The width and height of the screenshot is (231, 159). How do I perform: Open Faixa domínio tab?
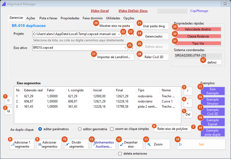tap(92, 18)
